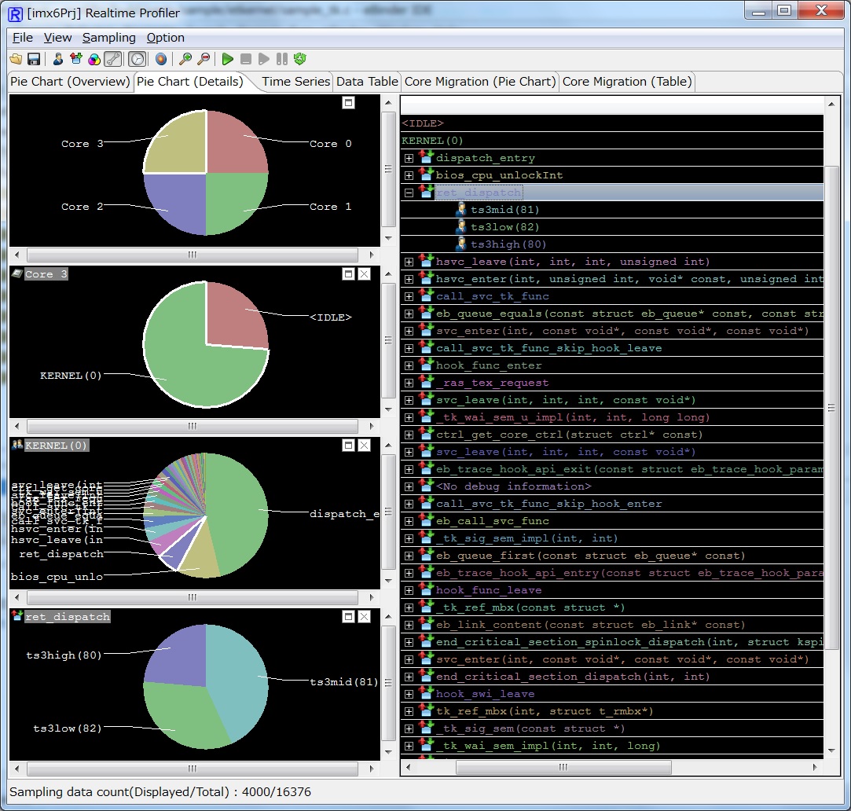Click the pause sampling button
Viewport: 851px width, 811px height.
click(x=281, y=59)
